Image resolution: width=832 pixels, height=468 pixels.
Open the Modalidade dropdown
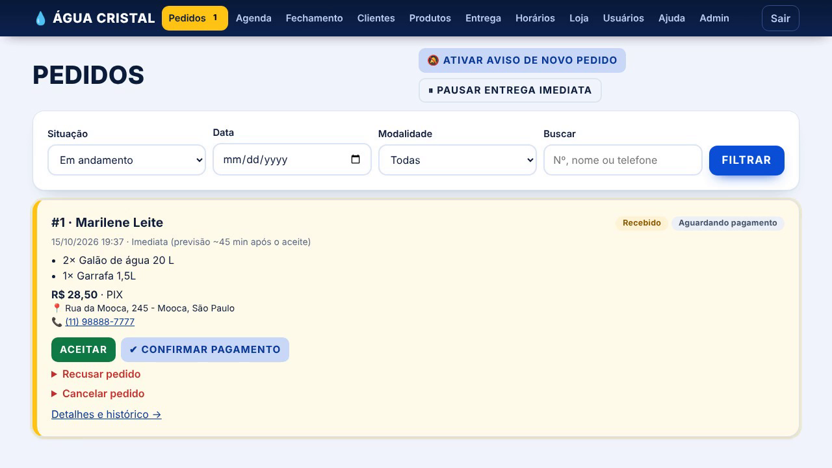tap(458, 160)
